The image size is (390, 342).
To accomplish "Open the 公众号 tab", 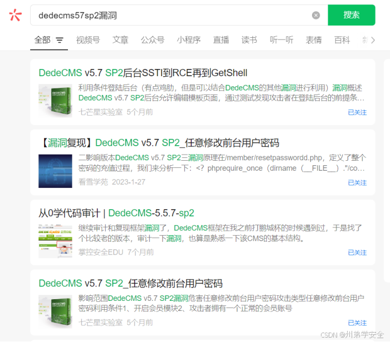I will point(153,40).
